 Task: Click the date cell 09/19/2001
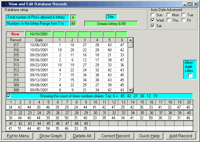coord(39,70)
